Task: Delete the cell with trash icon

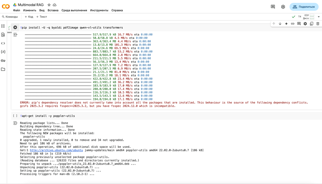Action: 318,24
